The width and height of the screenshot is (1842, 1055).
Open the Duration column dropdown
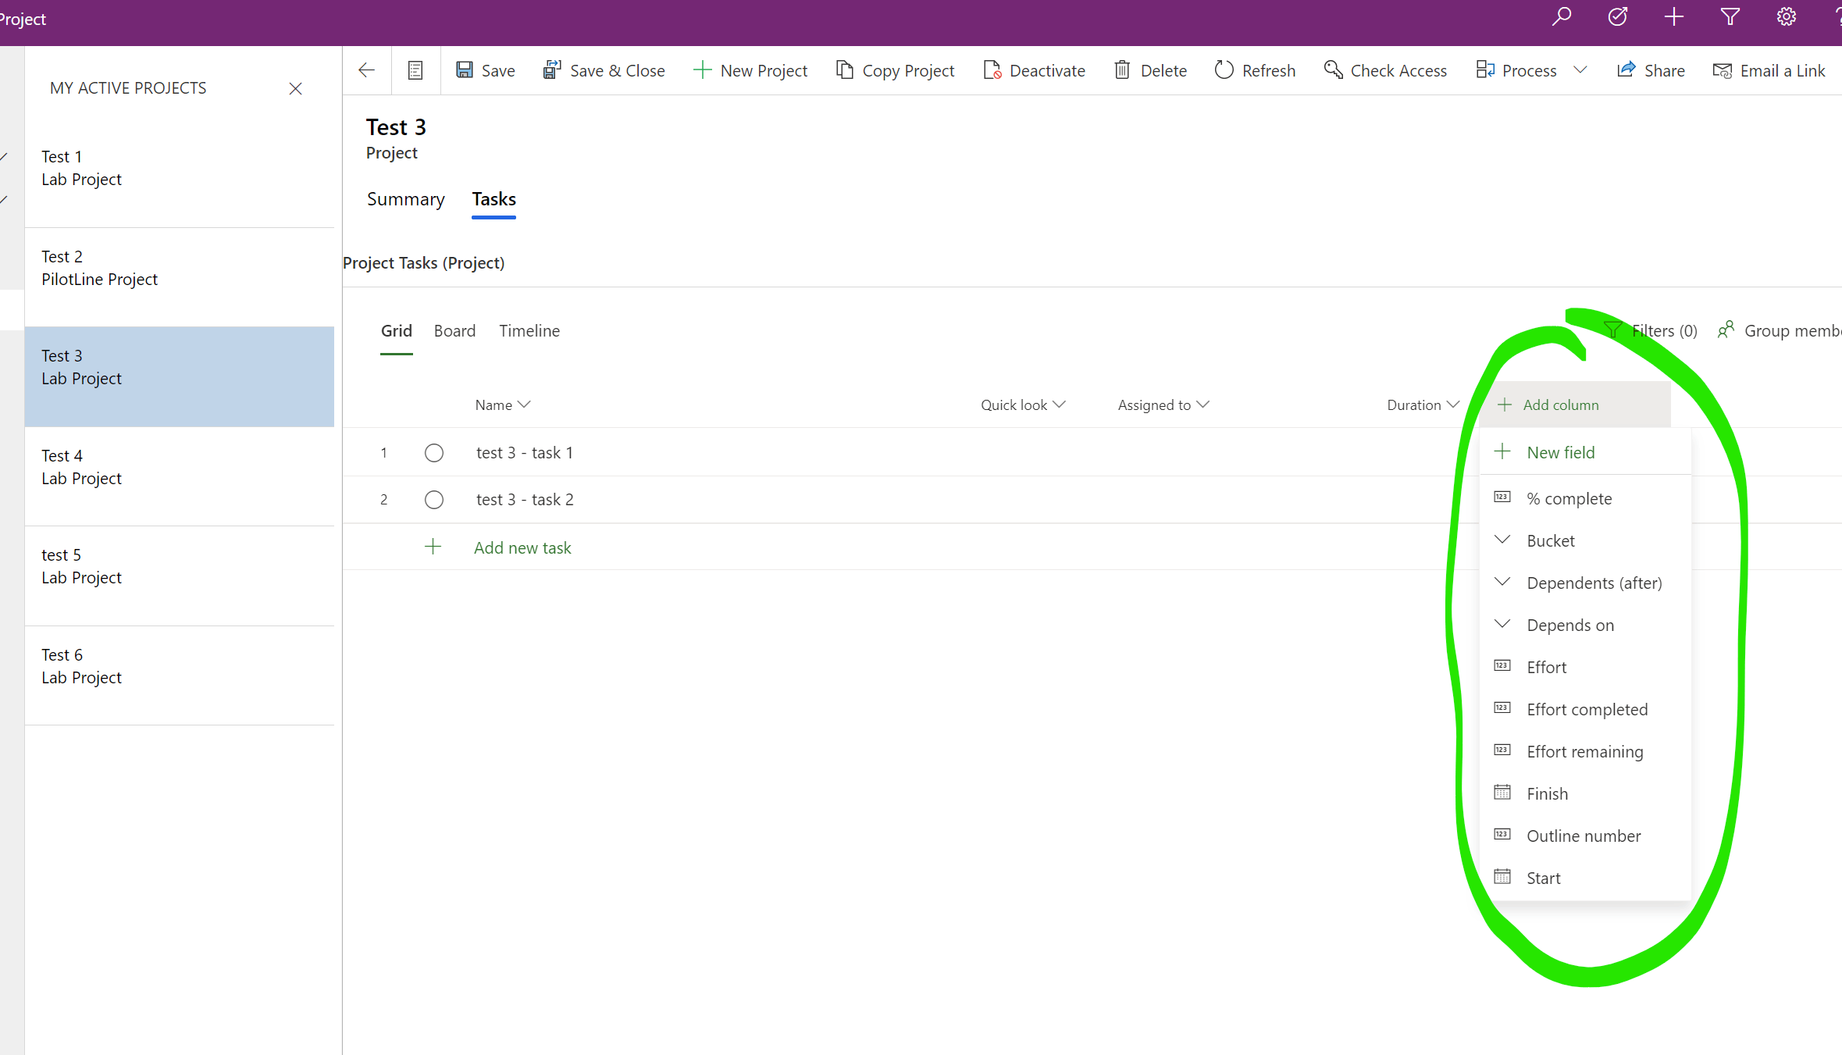click(1423, 405)
